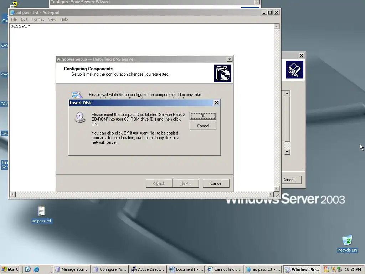Screen dimensions: 365x274
Task: Switch to Manage Your Server taskbar button
Action: point(72,269)
